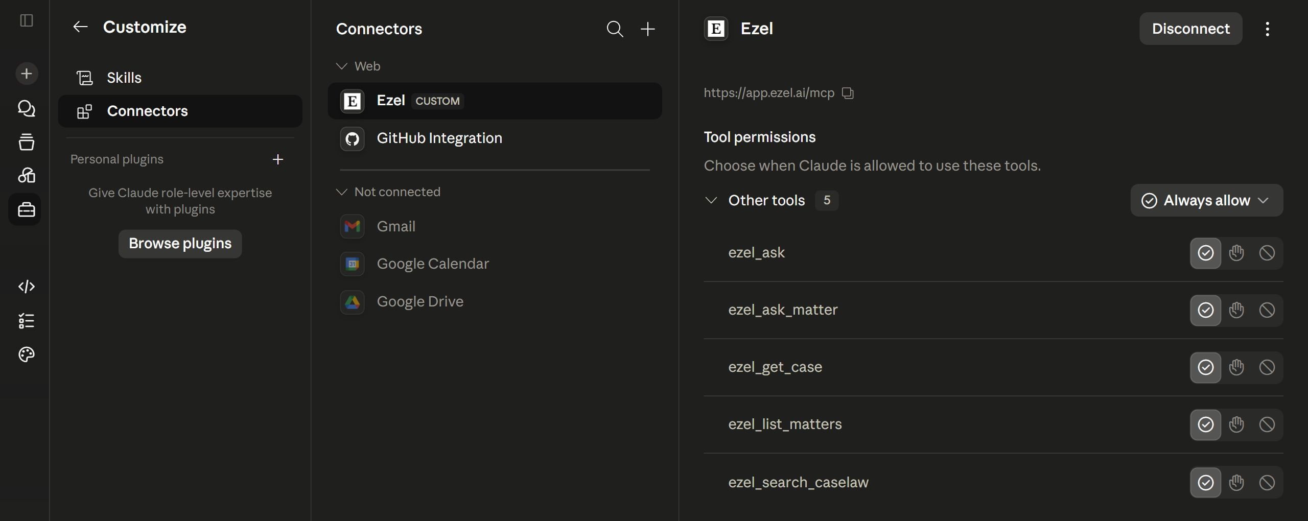Image resolution: width=1308 pixels, height=521 pixels.
Task: Set ezel_search_caselaw to always allow
Action: (1205, 483)
